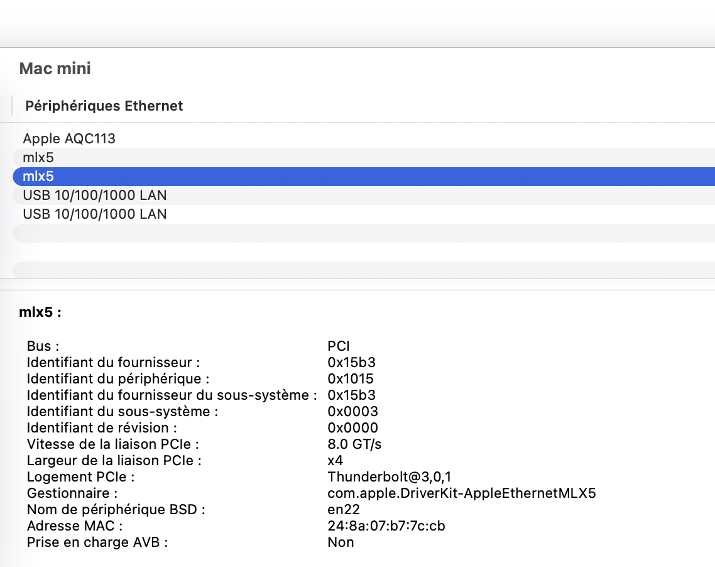Click the Adresse MAC label

(75, 526)
